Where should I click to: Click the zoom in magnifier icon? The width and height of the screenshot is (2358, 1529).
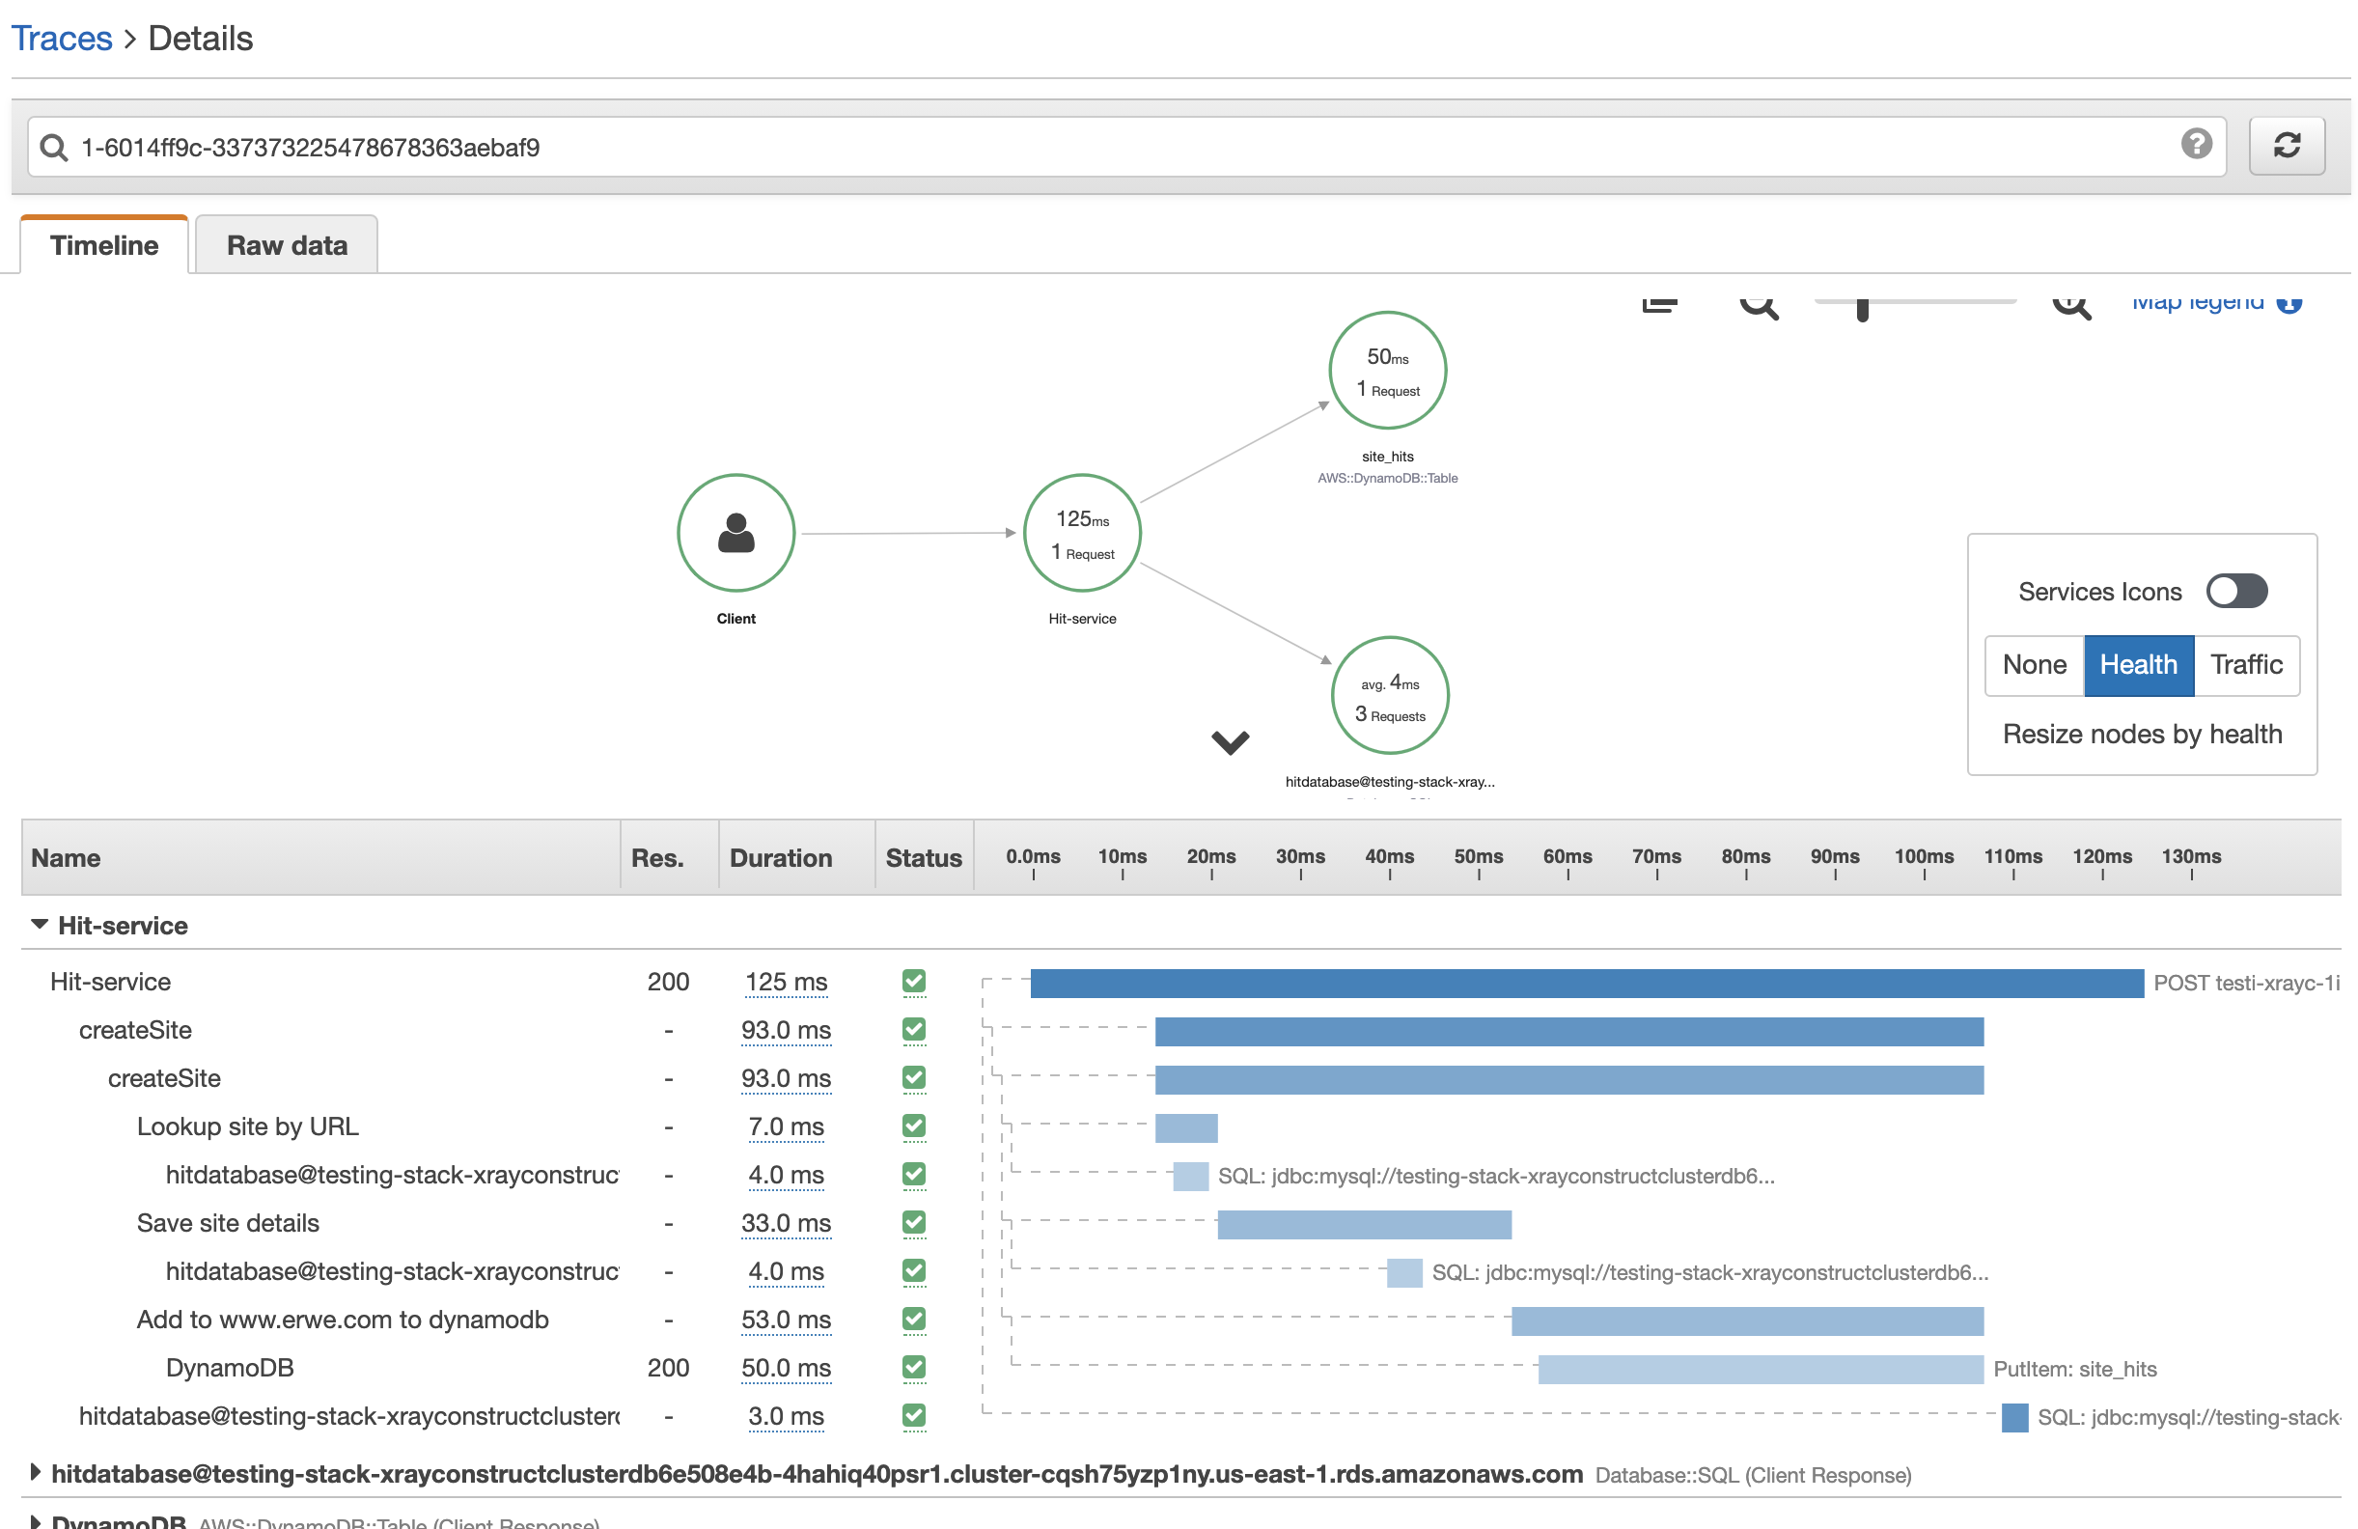tap(2070, 304)
